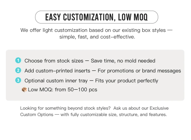Viewport: 191px width, 140px height.
Task: Click 'simple, fast, and cost-effective.' text
Action: point(97,37)
